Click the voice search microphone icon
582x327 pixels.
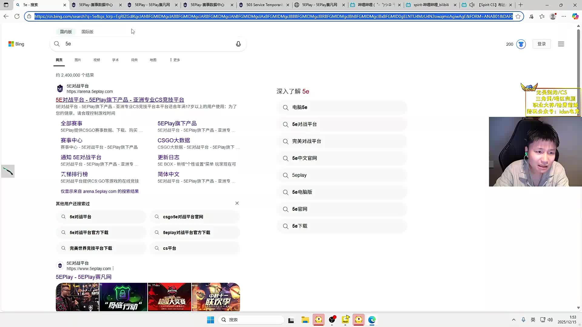coord(238,44)
